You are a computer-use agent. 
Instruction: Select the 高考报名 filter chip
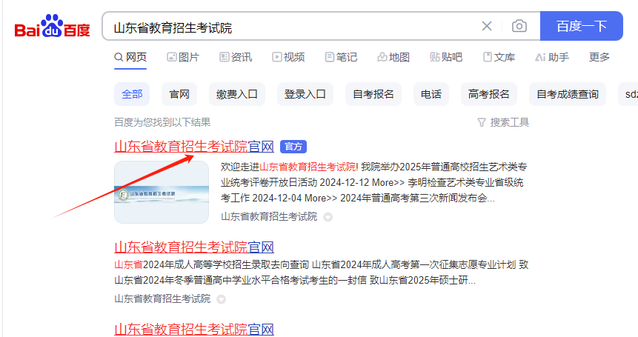(x=488, y=94)
